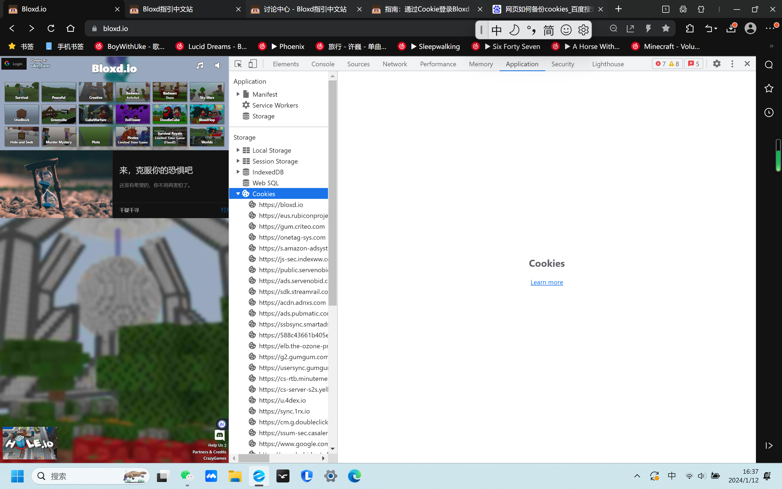Expand the Local Storage tree node

tap(238, 150)
